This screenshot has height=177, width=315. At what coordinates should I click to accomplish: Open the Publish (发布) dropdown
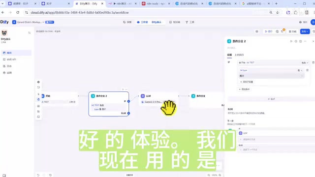click(x=305, y=31)
